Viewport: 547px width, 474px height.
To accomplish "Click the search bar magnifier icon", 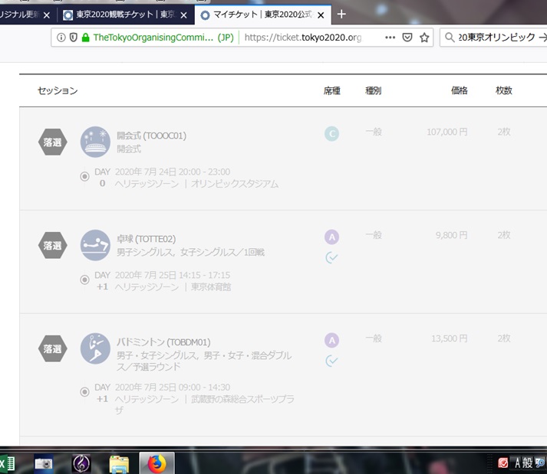I will click(x=450, y=38).
